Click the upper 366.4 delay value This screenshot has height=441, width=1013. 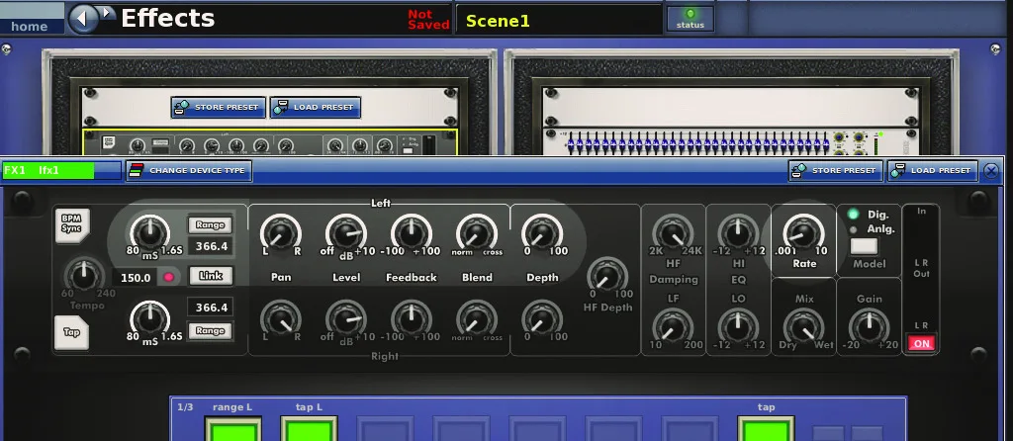[211, 246]
